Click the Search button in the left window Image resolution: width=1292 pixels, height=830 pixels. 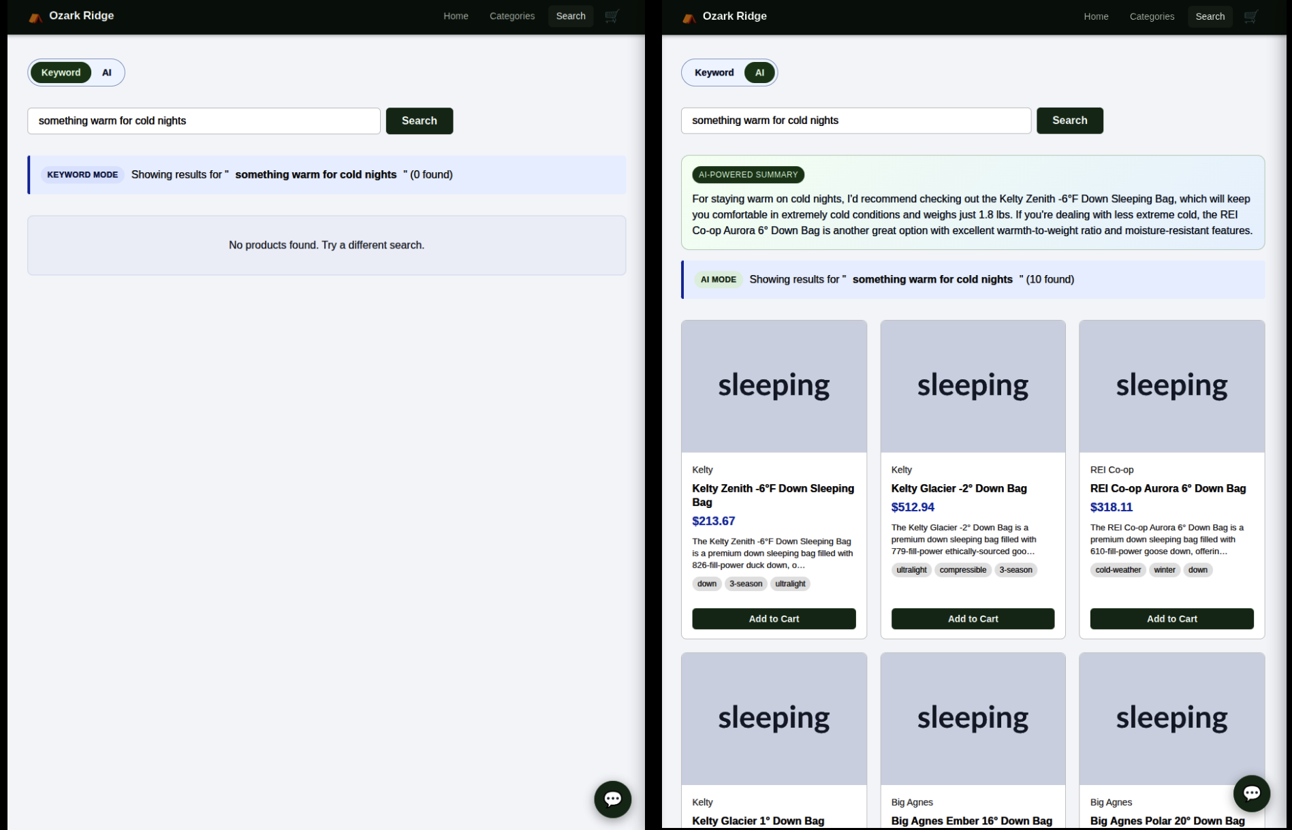[x=420, y=121]
